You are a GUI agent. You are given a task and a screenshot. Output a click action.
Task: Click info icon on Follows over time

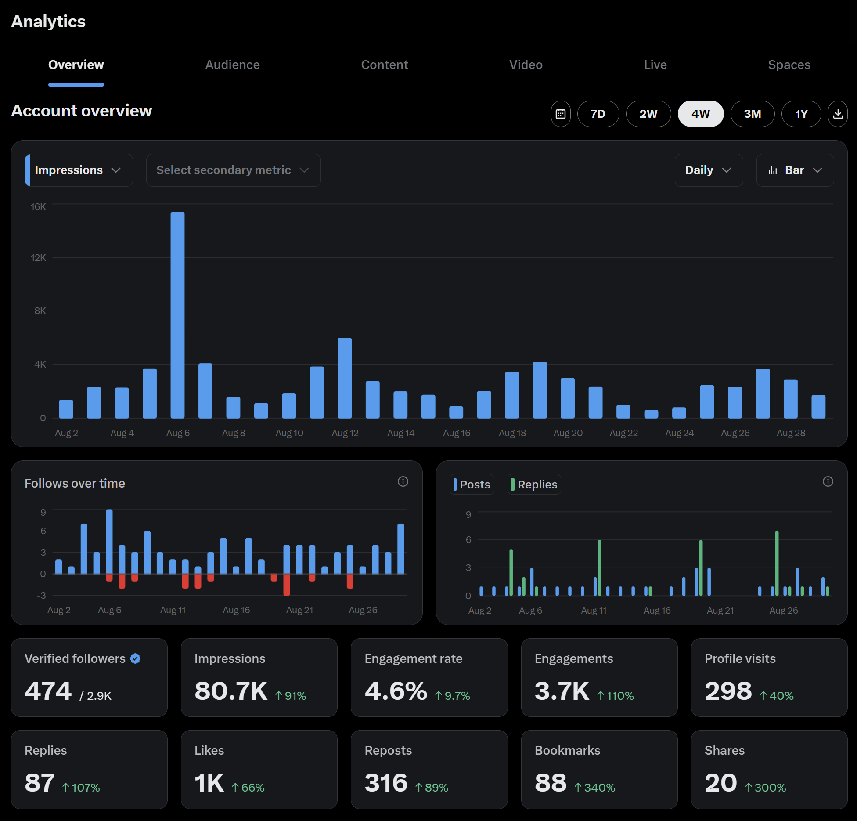403,481
